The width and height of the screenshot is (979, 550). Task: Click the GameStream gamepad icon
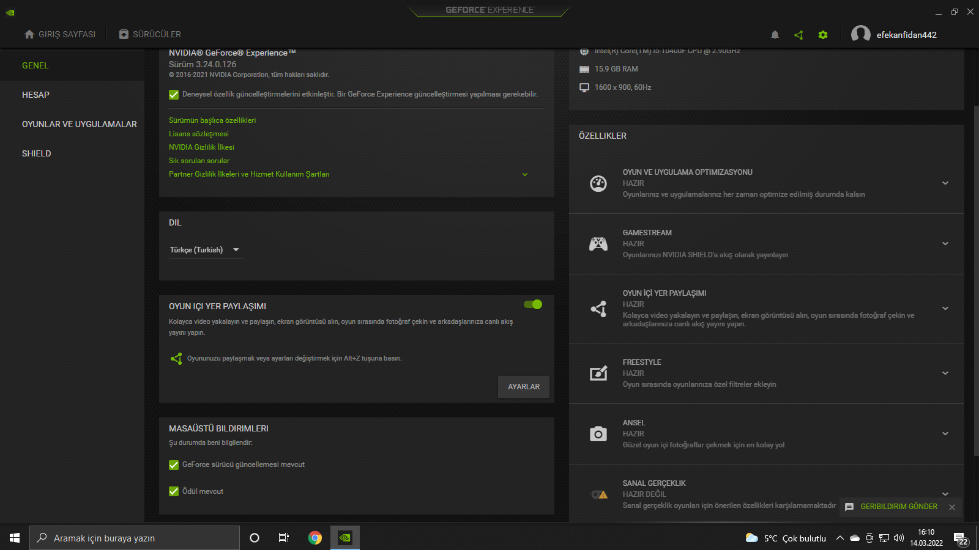point(598,244)
